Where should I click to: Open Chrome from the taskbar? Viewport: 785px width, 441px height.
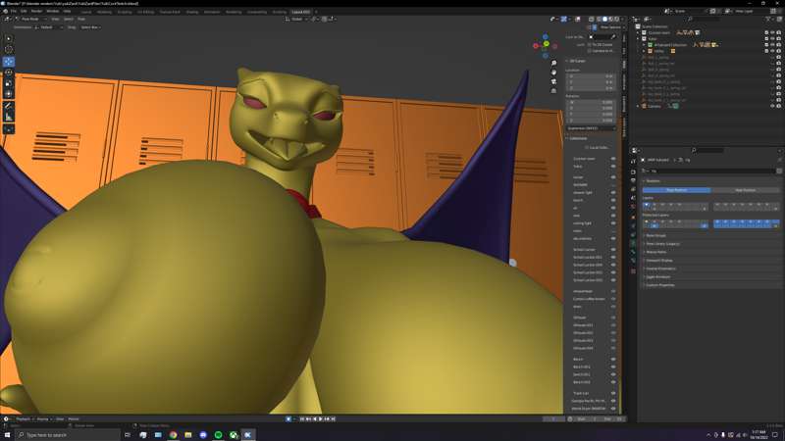coord(173,434)
